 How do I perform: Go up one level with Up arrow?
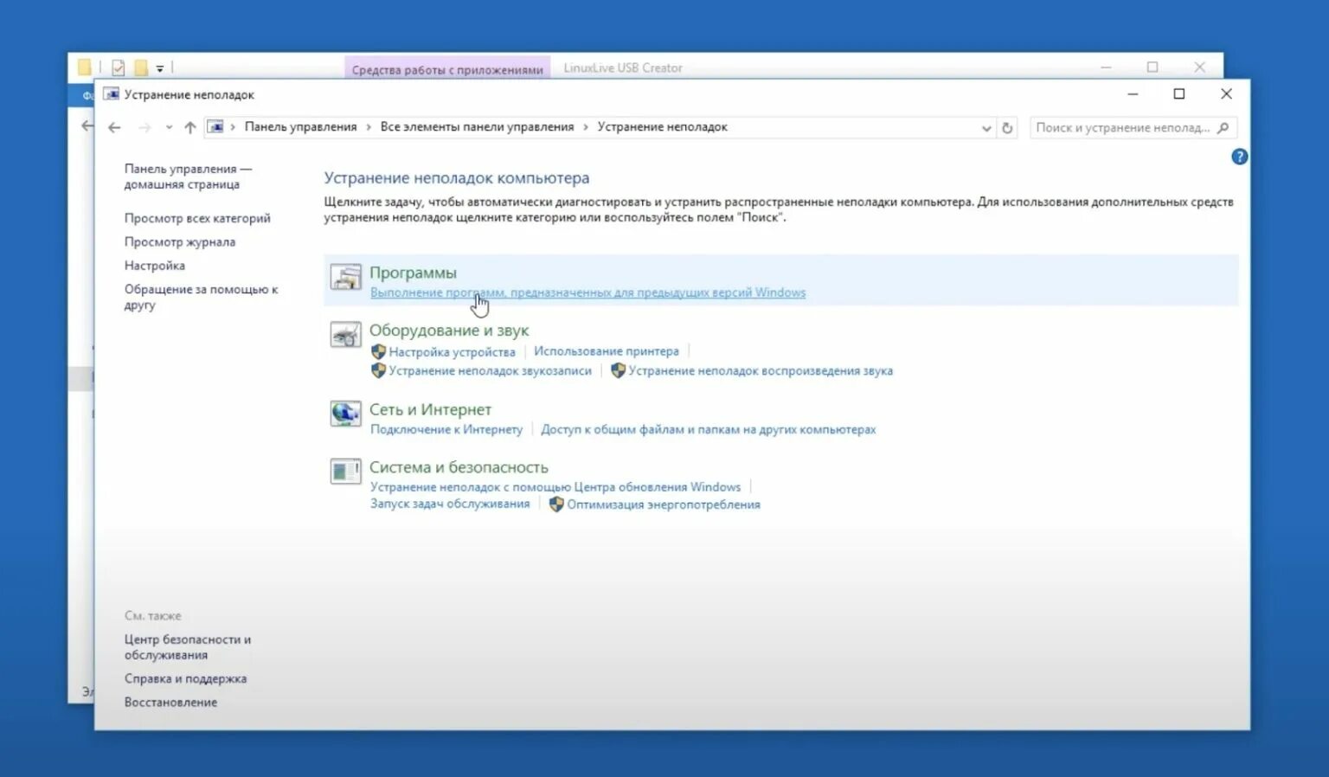point(190,127)
